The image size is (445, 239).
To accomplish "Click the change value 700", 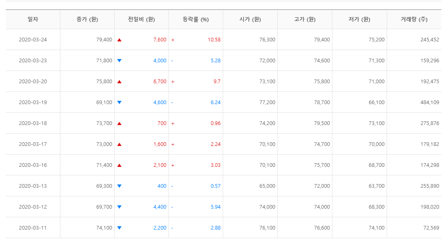I will click(x=162, y=123).
